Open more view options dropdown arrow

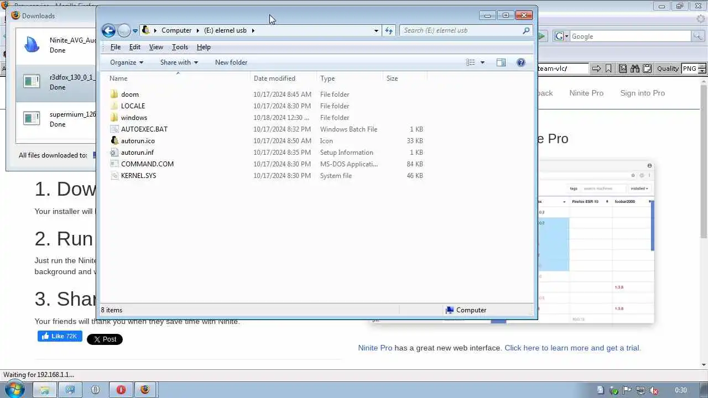tap(482, 62)
